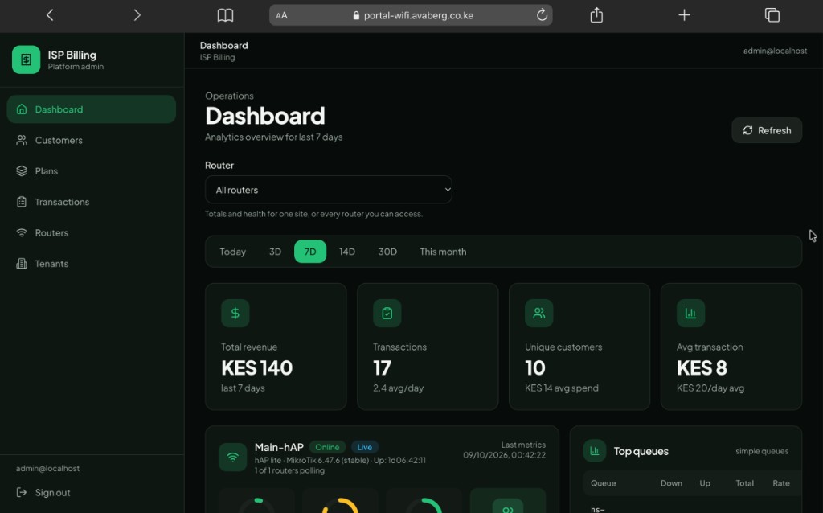This screenshot has height=513, width=823.
Task: Click the Dashboard home icon in sidebar
Action: tap(22, 109)
